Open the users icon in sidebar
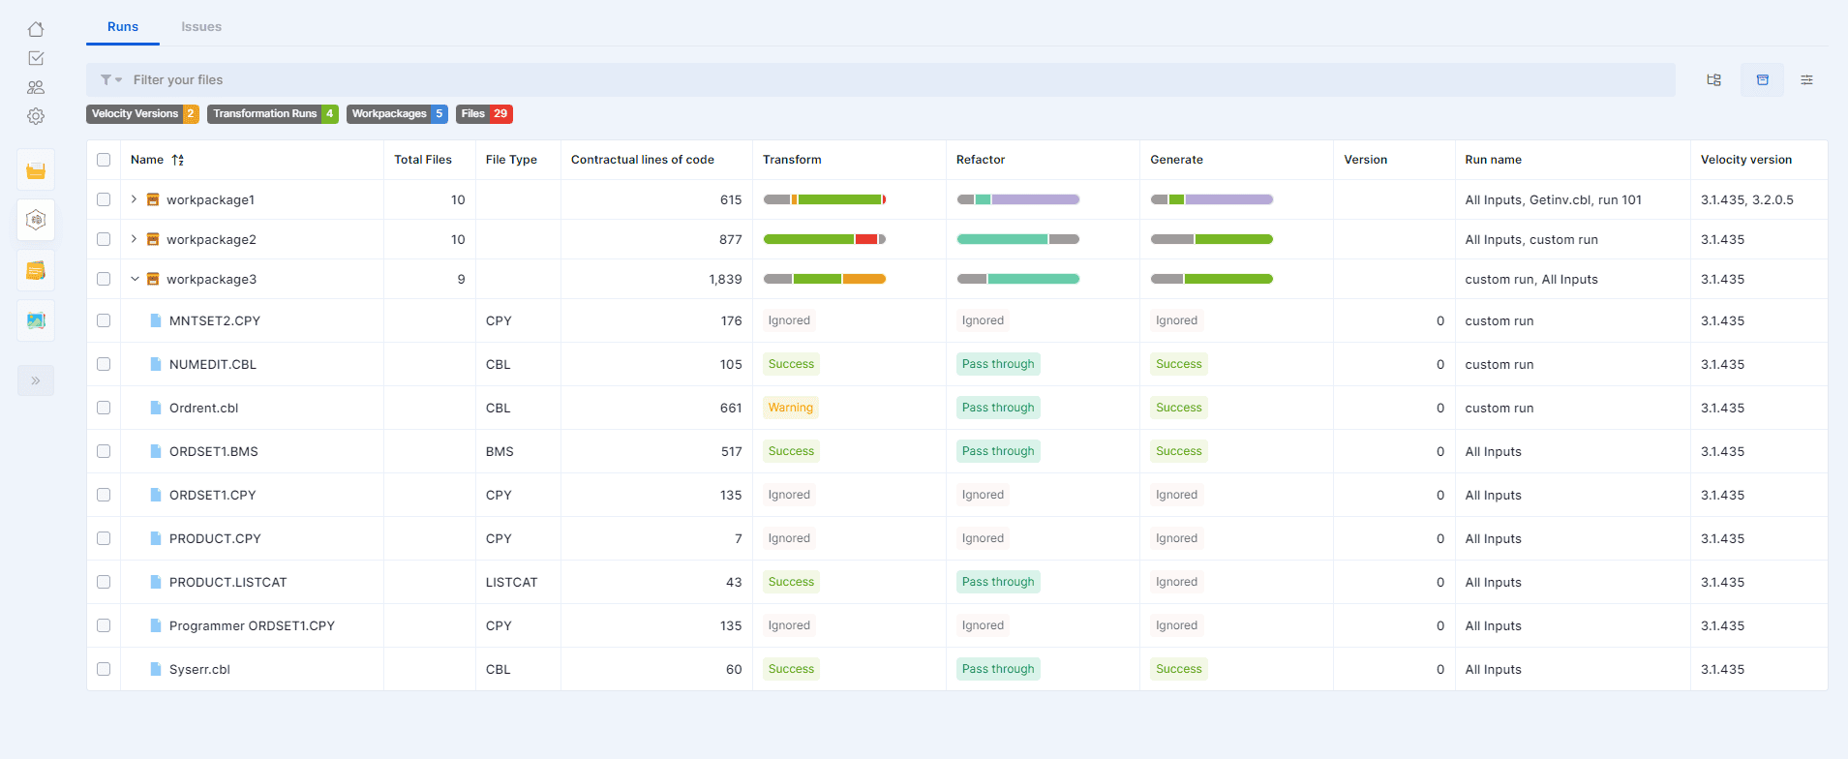This screenshot has height=759, width=1848. 36,87
